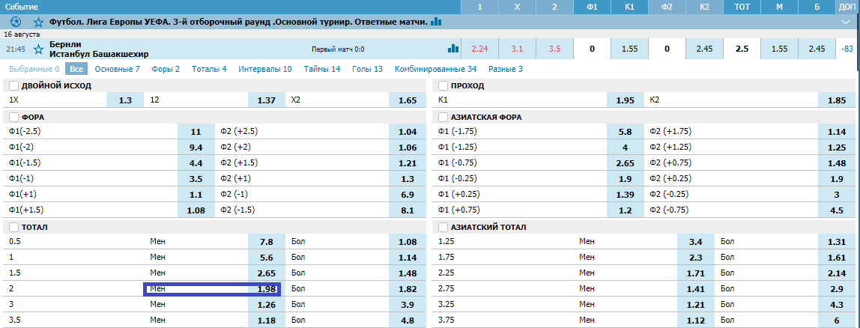Image resolution: width=860 pixels, height=328 pixels.
Task: Pick Asian Ф2 (-0.25) odds 3
Action: click(837, 194)
